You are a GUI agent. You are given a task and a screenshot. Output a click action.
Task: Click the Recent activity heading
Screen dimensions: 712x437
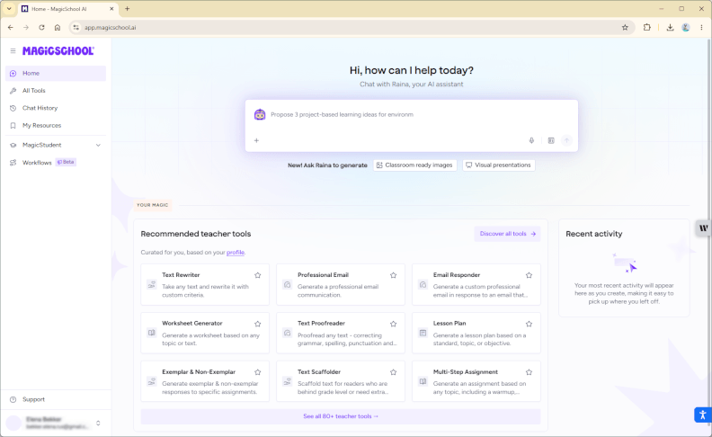pos(594,234)
